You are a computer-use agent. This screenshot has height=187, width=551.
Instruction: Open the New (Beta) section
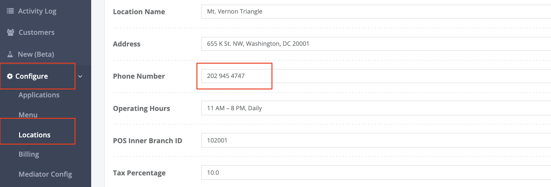(x=36, y=54)
